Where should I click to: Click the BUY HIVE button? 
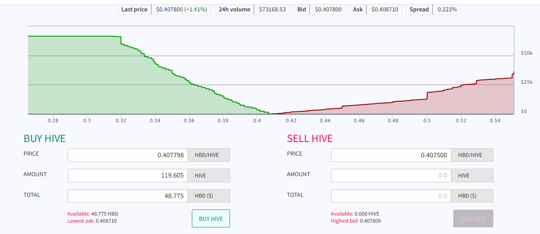pos(211,219)
